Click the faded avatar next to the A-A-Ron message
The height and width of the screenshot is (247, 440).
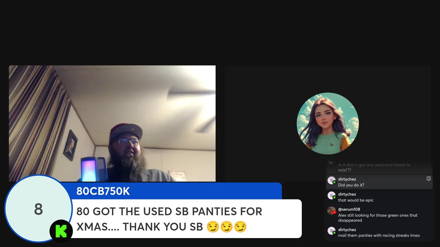(x=331, y=162)
